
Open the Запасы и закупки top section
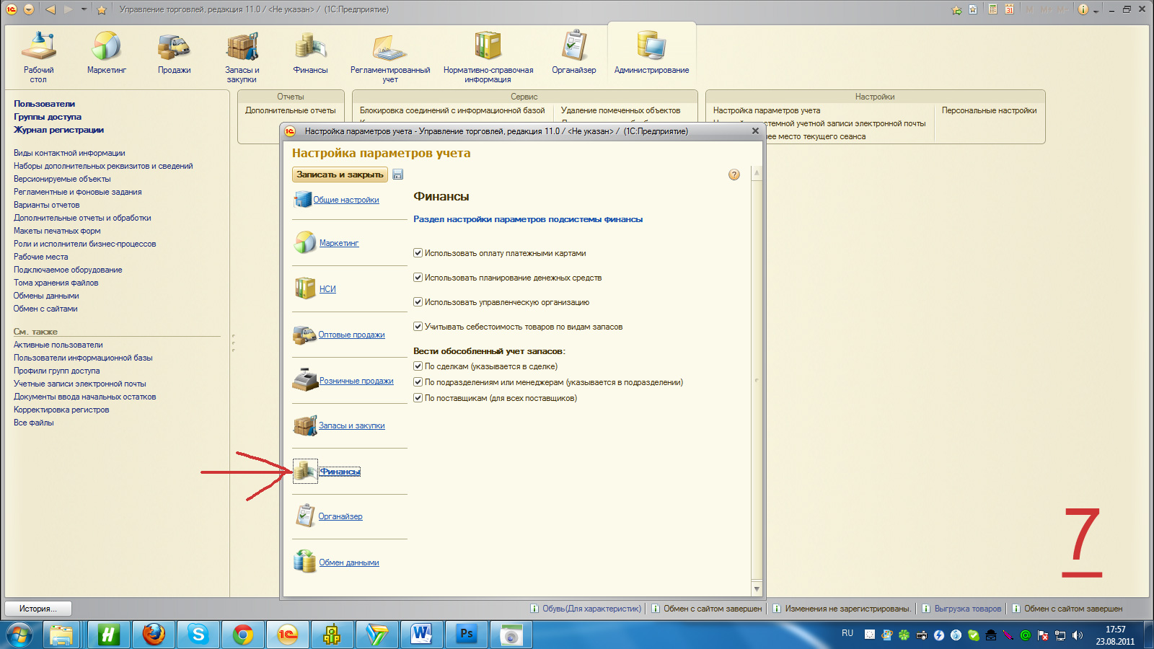click(x=242, y=57)
